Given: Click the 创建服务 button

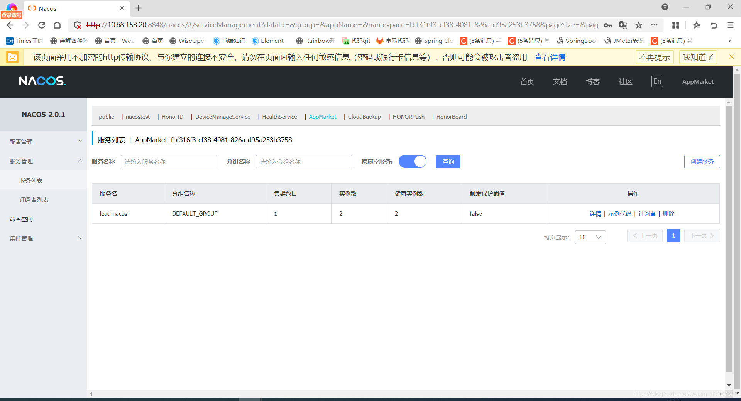Looking at the screenshot, I should (x=702, y=161).
